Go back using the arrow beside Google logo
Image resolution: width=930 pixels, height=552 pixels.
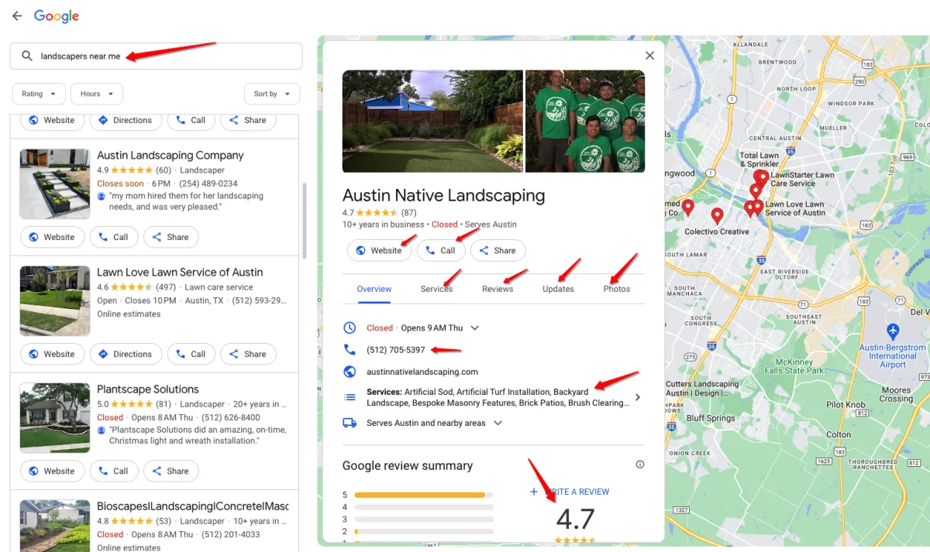click(16, 15)
